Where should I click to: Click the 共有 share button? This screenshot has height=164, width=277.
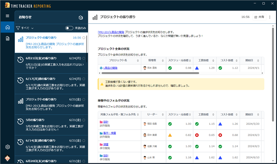pyautogui.click(x=259, y=17)
